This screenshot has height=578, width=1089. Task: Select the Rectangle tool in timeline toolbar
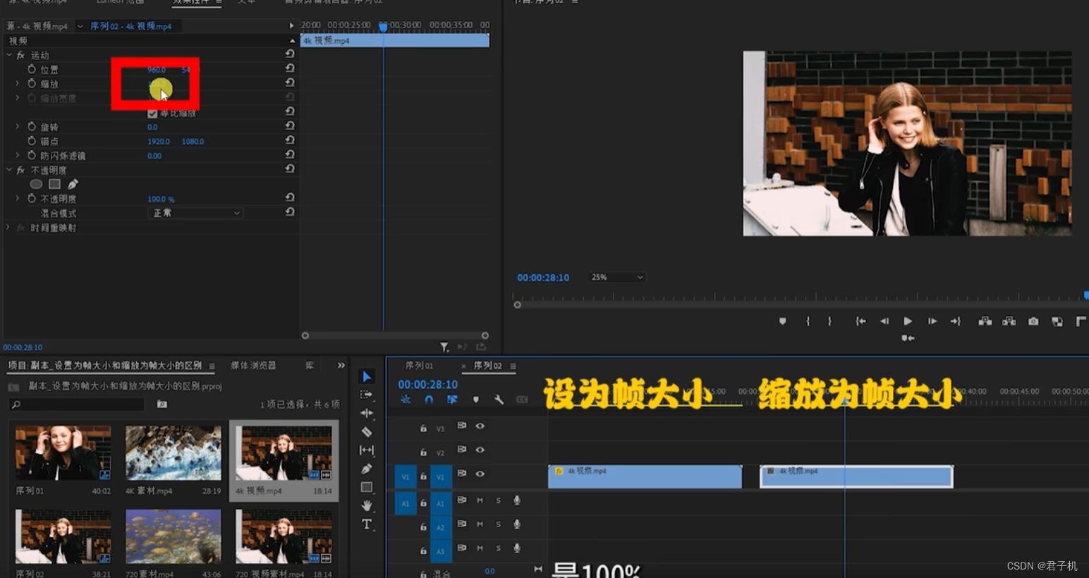tap(367, 487)
